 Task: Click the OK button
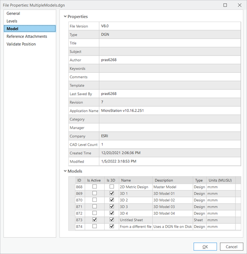205,247
